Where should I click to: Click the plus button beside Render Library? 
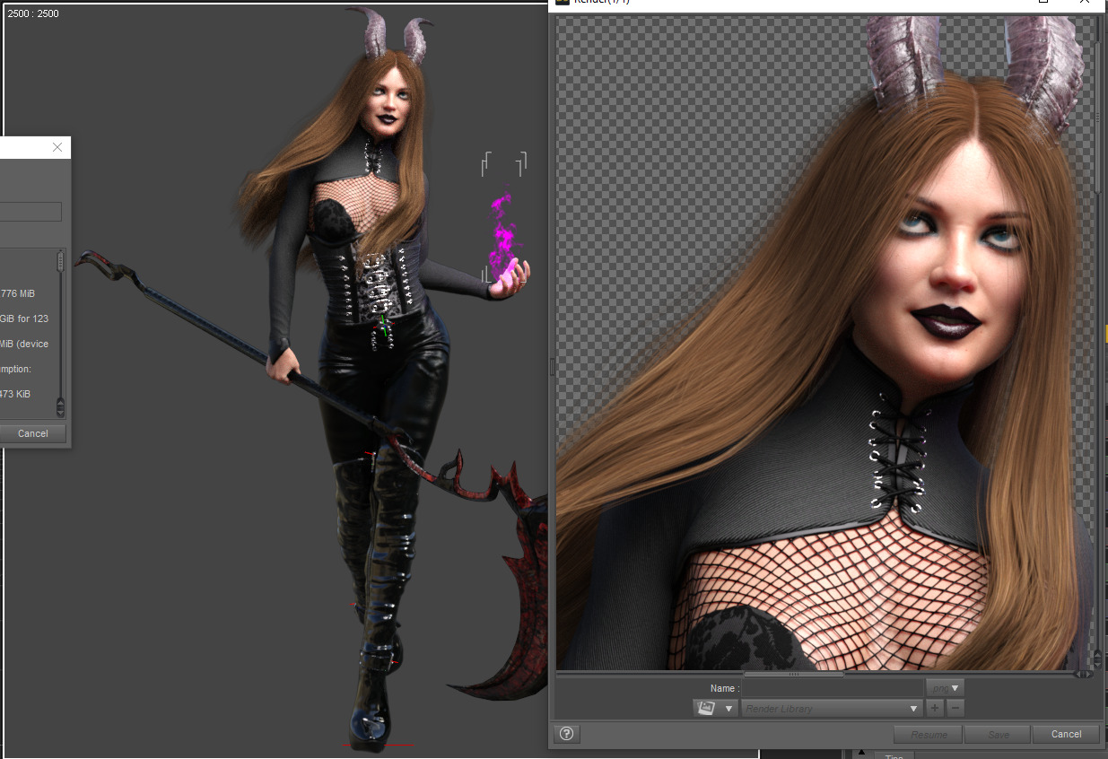pyautogui.click(x=934, y=709)
